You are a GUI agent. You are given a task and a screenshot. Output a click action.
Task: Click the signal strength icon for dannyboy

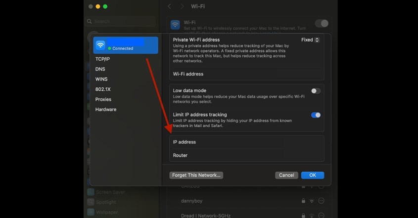click(312, 201)
